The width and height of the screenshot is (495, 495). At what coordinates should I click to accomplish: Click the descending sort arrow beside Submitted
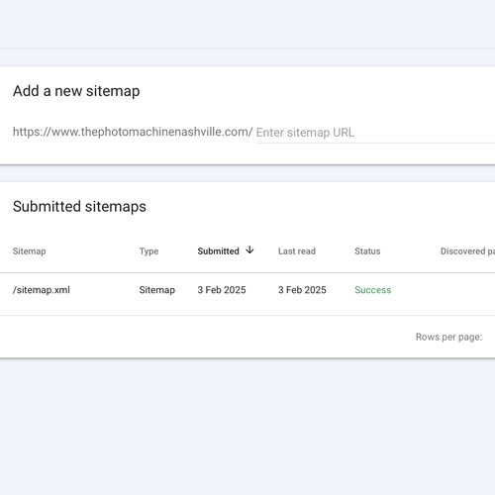tap(249, 250)
